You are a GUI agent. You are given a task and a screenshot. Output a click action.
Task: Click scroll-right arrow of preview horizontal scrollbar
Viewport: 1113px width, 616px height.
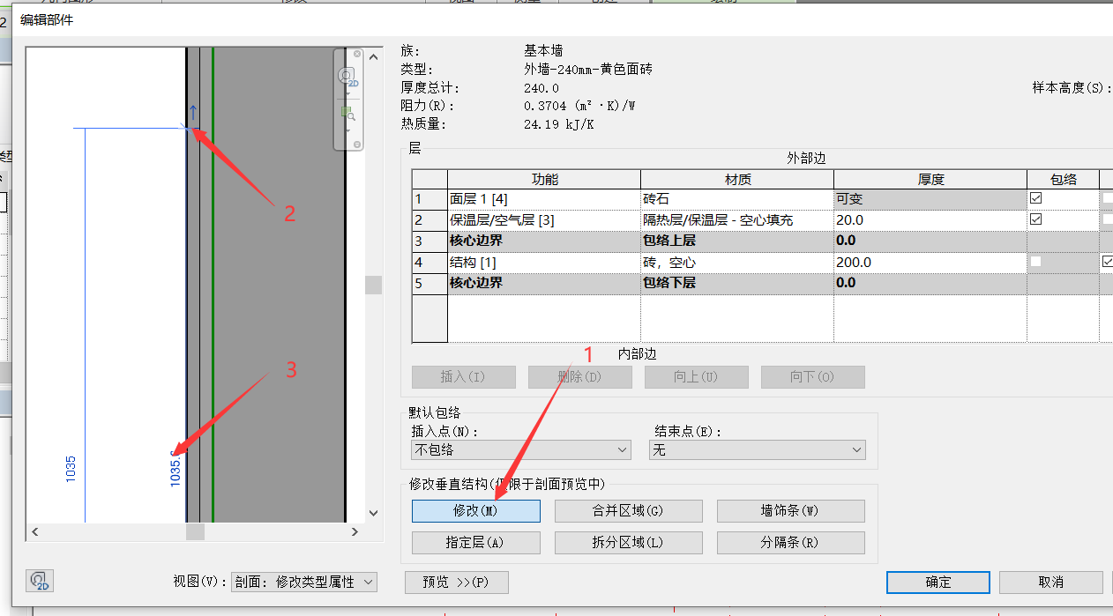point(355,532)
